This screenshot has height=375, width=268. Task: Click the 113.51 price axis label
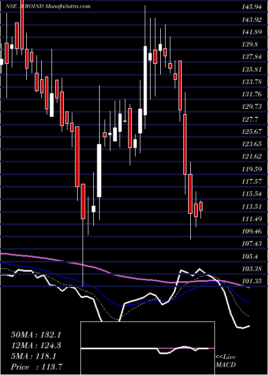[x=251, y=206]
